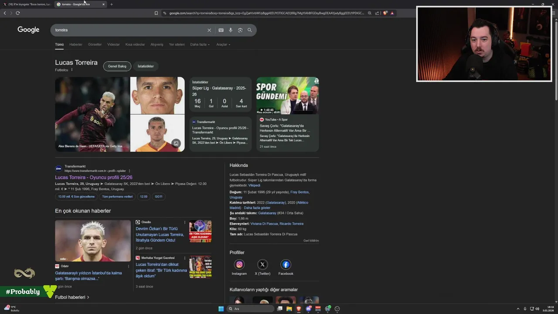558x314 pixels.
Task: Open File Explorer from the taskbar
Action: (289, 309)
